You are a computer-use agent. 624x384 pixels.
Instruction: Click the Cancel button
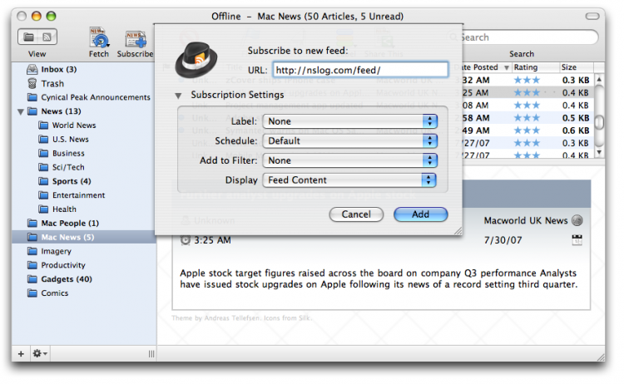[356, 214]
